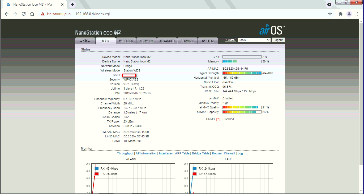Click the address bar URL 192.168.0.4/index.cgi

92,14
